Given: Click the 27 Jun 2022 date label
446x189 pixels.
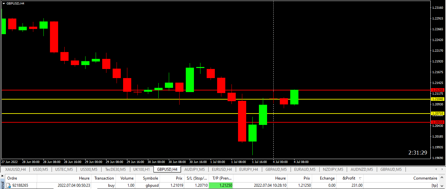Looking at the screenshot, I should (x=10, y=162).
